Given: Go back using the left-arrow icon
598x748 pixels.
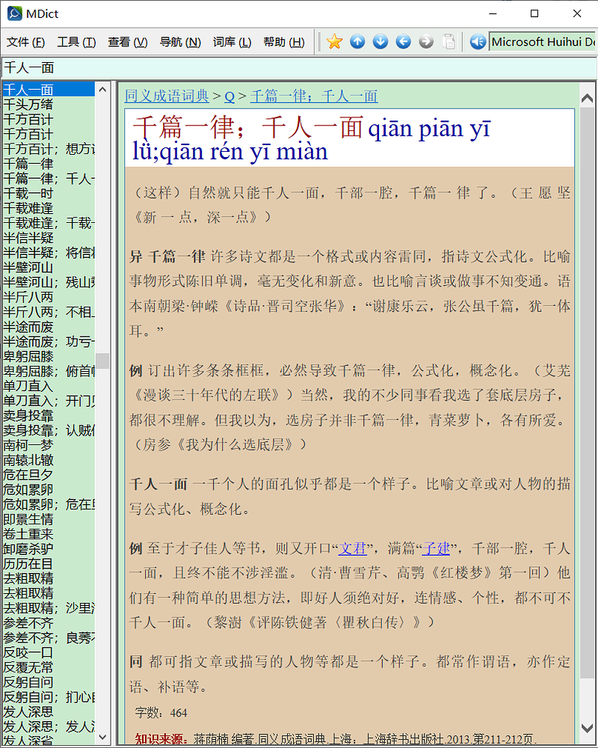Looking at the screenshot, I should 402,42.
